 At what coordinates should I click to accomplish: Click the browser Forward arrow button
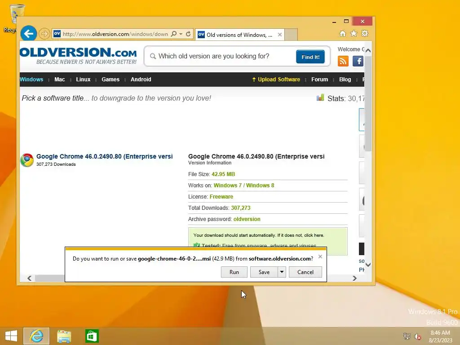pyautogui.click(x=44, y=34)
